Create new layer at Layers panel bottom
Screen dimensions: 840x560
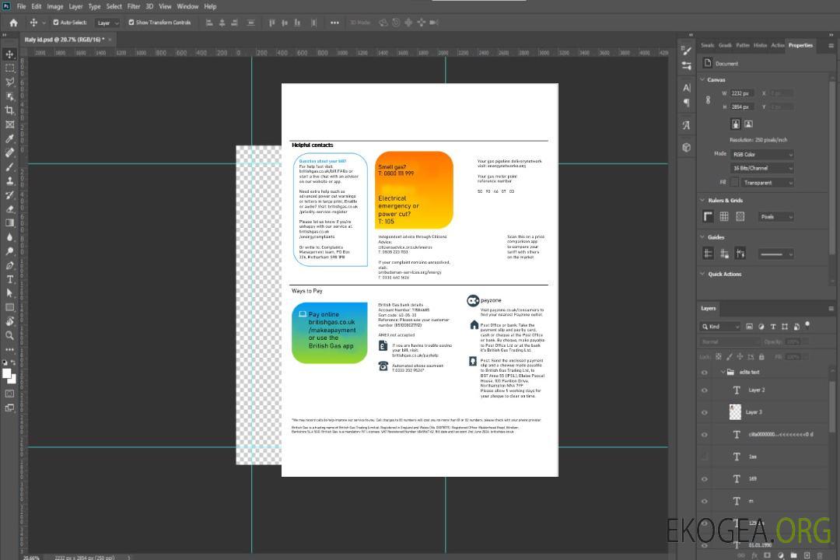pyautogui.click(x=807, y=555)
